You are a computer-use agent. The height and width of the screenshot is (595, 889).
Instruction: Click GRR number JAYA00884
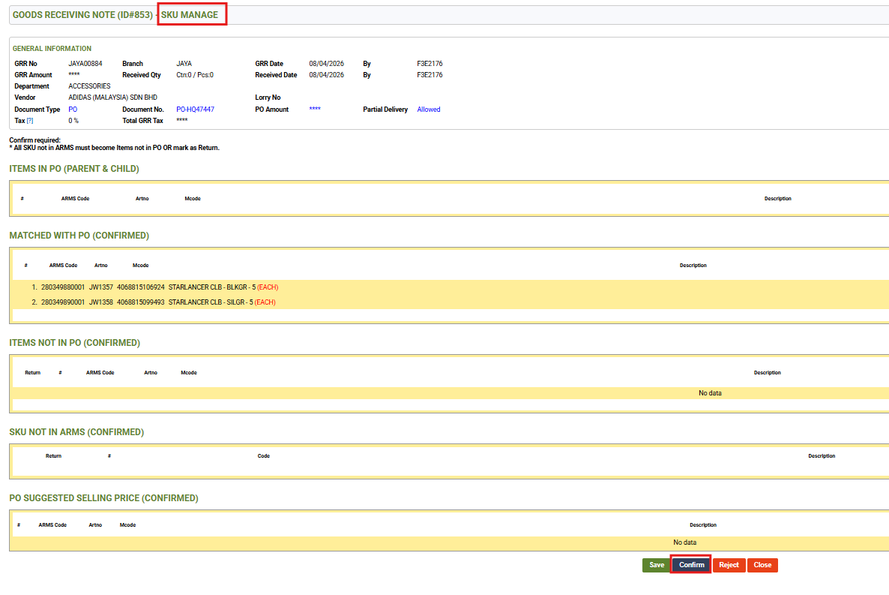pyautogui.click(x=85, y=64)
